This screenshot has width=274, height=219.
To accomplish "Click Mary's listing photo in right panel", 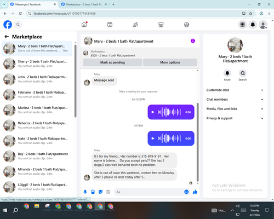I will (x=235, y=45).
